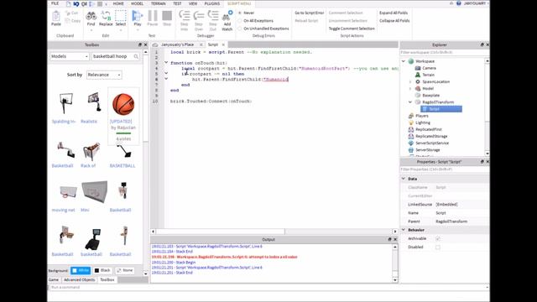The image size is (537, 302).
Task: Open the Models category dropdown
Action: click(x=70, y=56)
